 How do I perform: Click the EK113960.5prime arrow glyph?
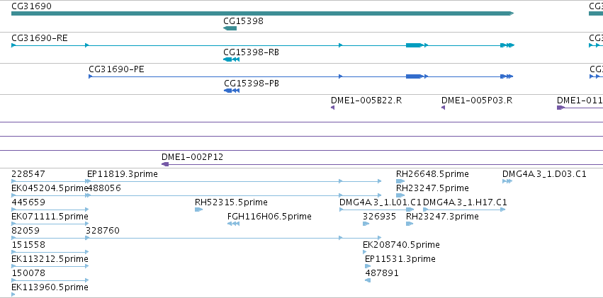[x=13, y=295]
